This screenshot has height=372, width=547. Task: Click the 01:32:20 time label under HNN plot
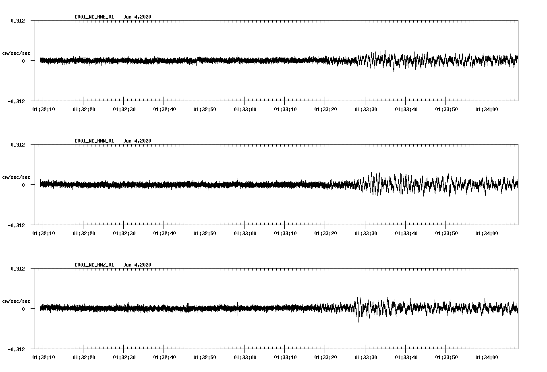pyautogui.click(x=84, y=234)
